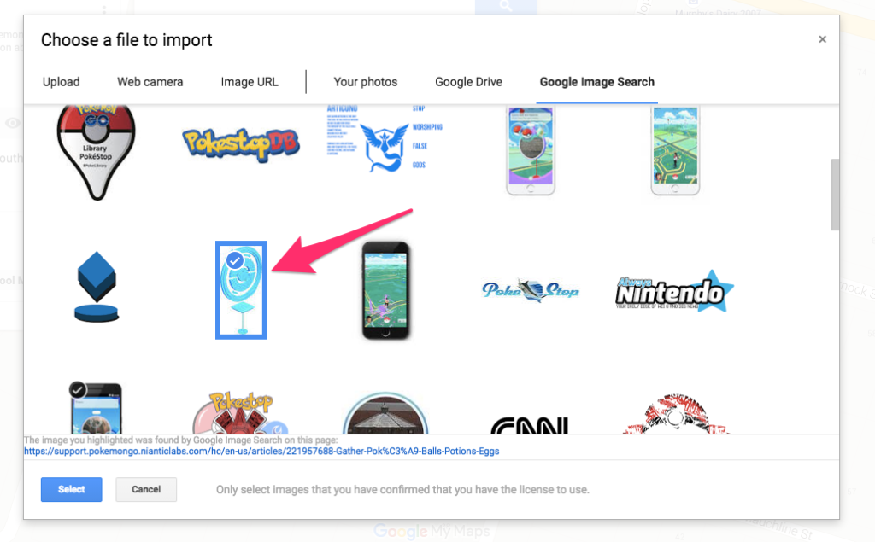This screenshot has width=875, height=542.
Task: Select the dark blue cube PokéStop icon
Action: [97, 287]
